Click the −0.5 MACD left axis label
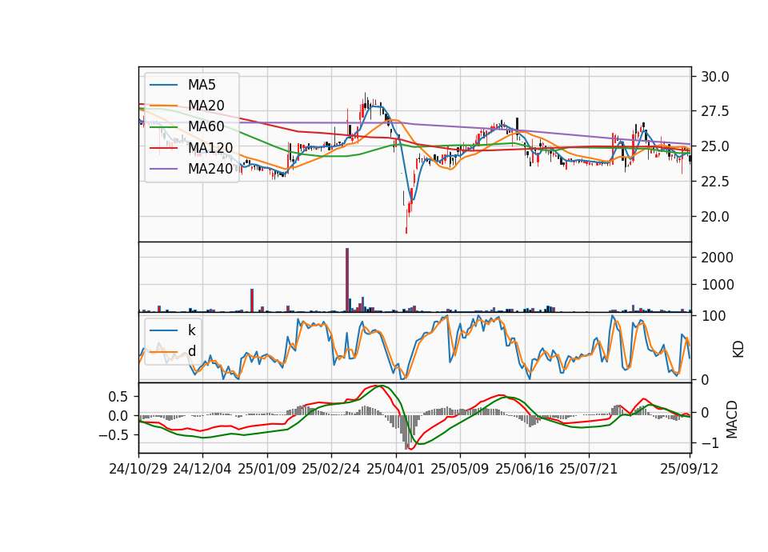 pos(113,435)
